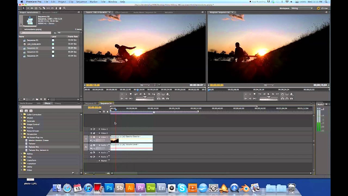This screenshot has width=348, height=196.
Task: Play the Source monitor clip
Action: tap(145, 94)
